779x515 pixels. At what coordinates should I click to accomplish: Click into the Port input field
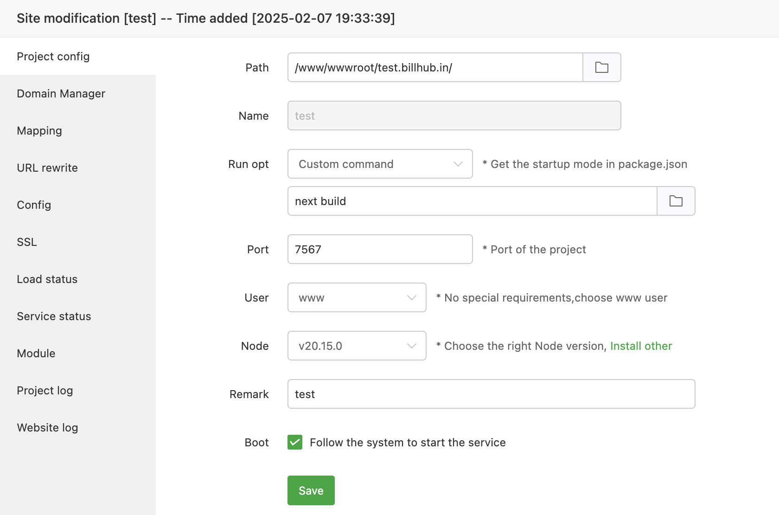click(x=380, y=250)
